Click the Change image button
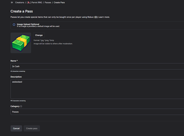This screenshot has height=136, width=184. 39,35
